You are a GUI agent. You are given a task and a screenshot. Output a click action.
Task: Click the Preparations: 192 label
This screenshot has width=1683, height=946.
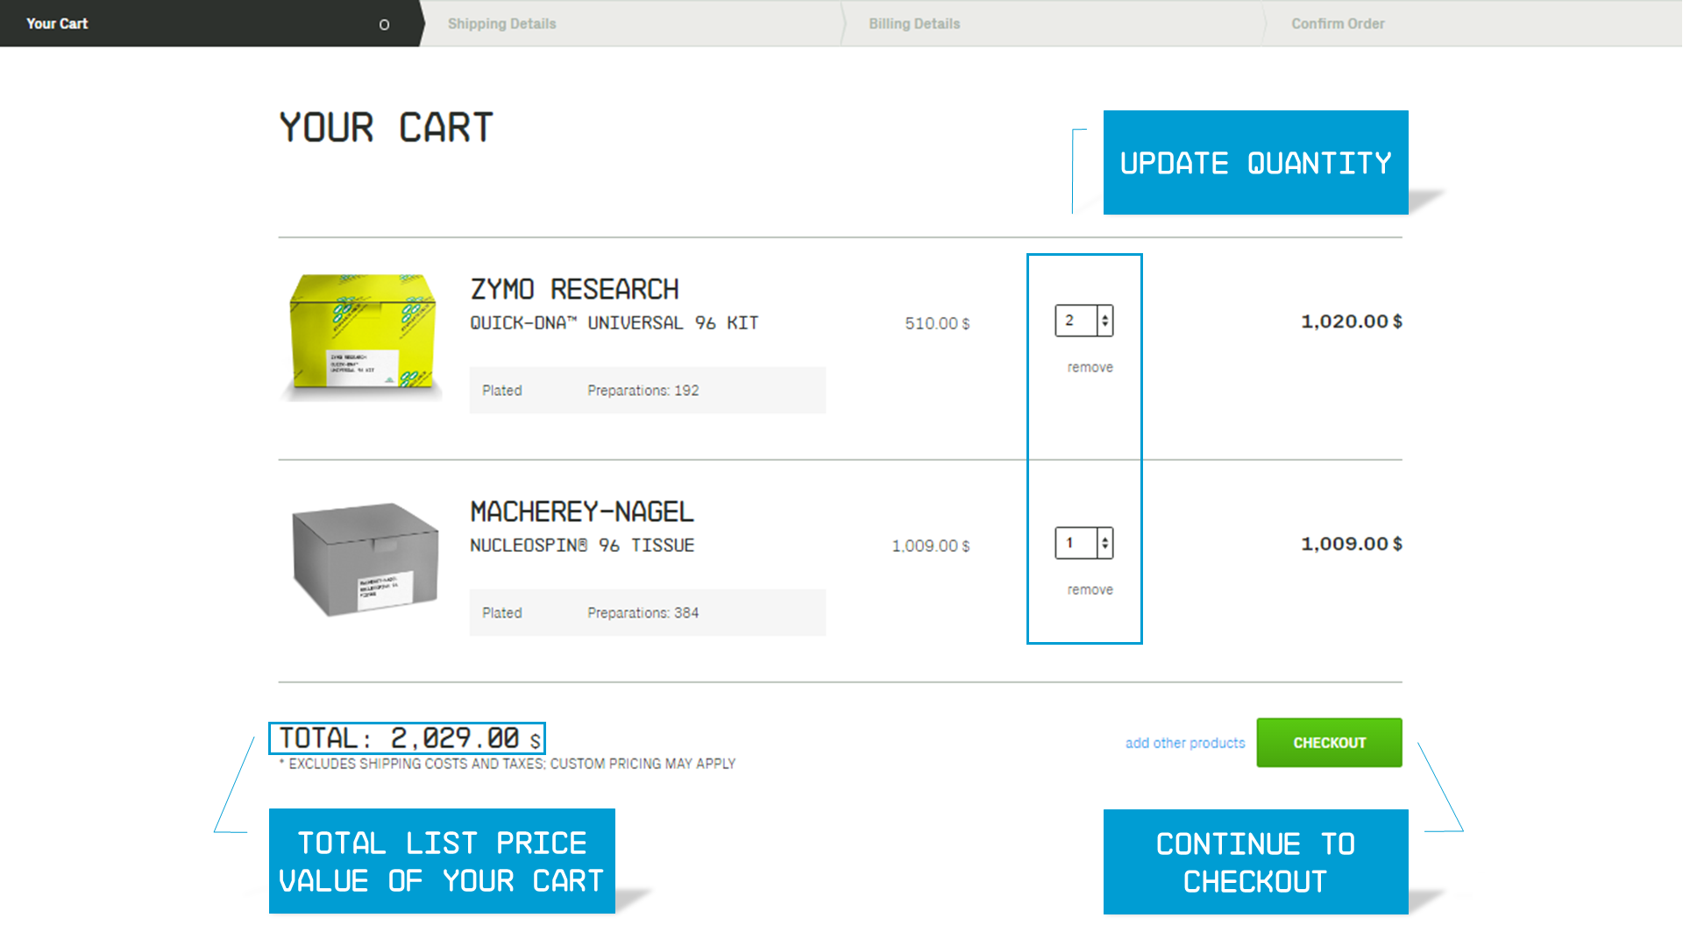tap(643, 391)
